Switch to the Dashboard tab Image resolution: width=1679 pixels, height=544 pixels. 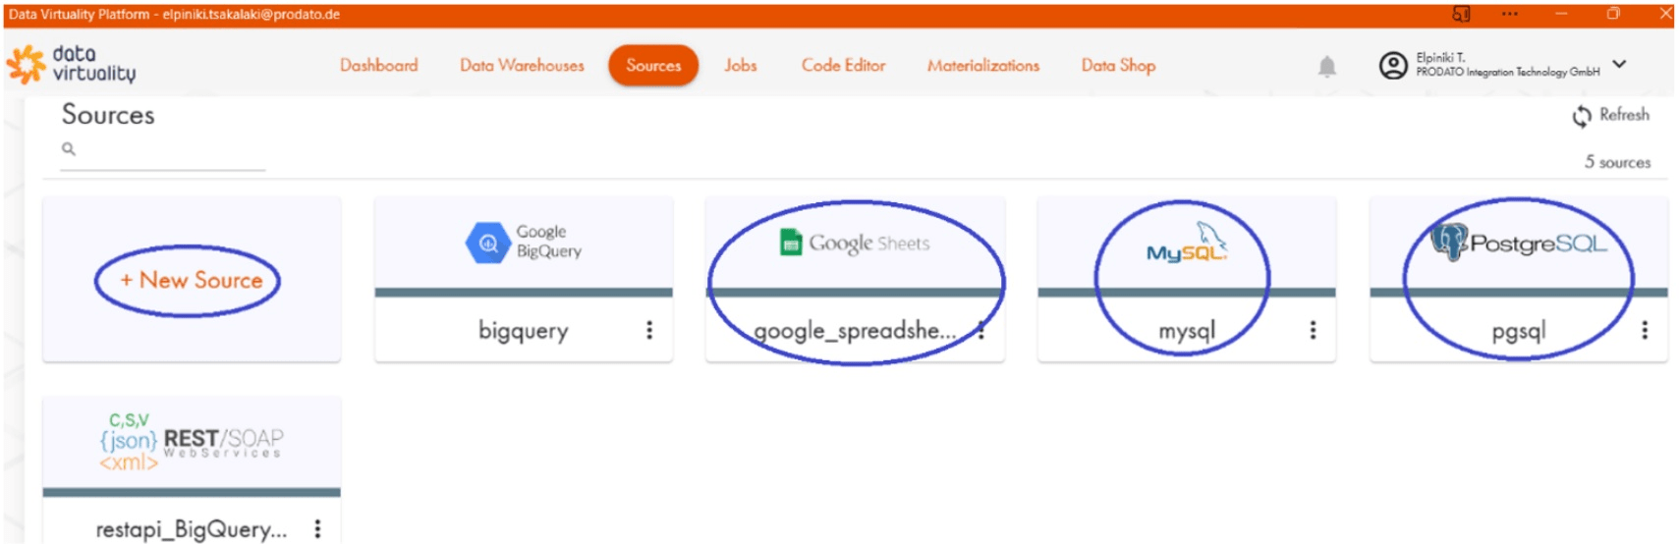click(378, 66)
